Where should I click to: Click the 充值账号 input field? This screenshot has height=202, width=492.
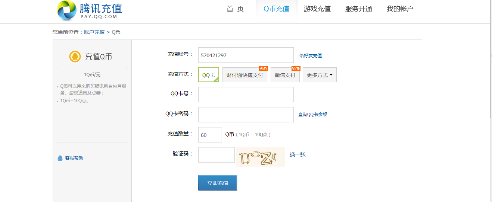(246, 55)
